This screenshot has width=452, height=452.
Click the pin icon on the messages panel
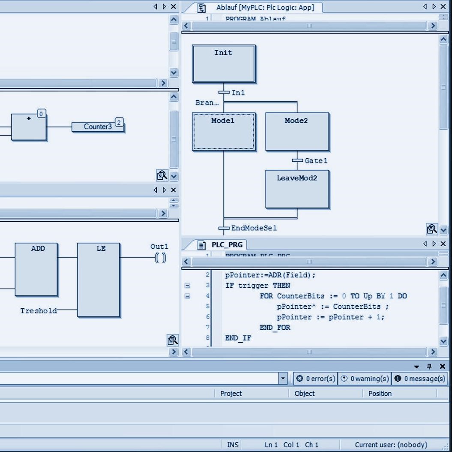pos(429,366)
